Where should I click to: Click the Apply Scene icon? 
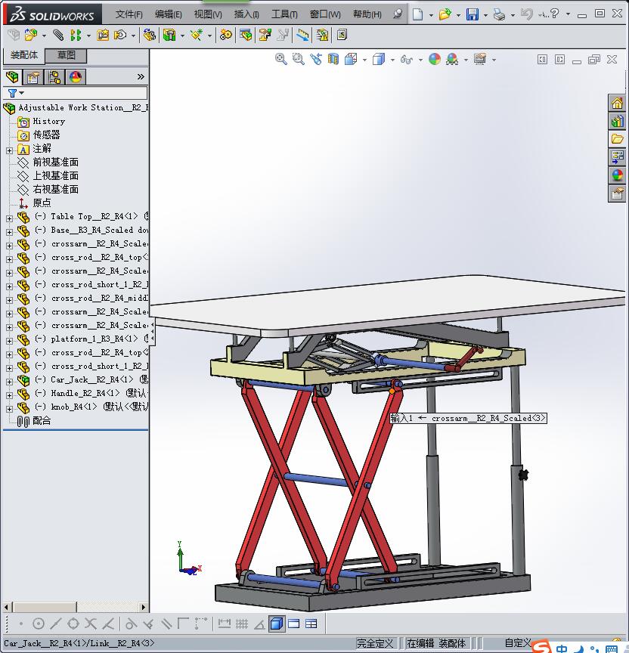coord(452,59)
